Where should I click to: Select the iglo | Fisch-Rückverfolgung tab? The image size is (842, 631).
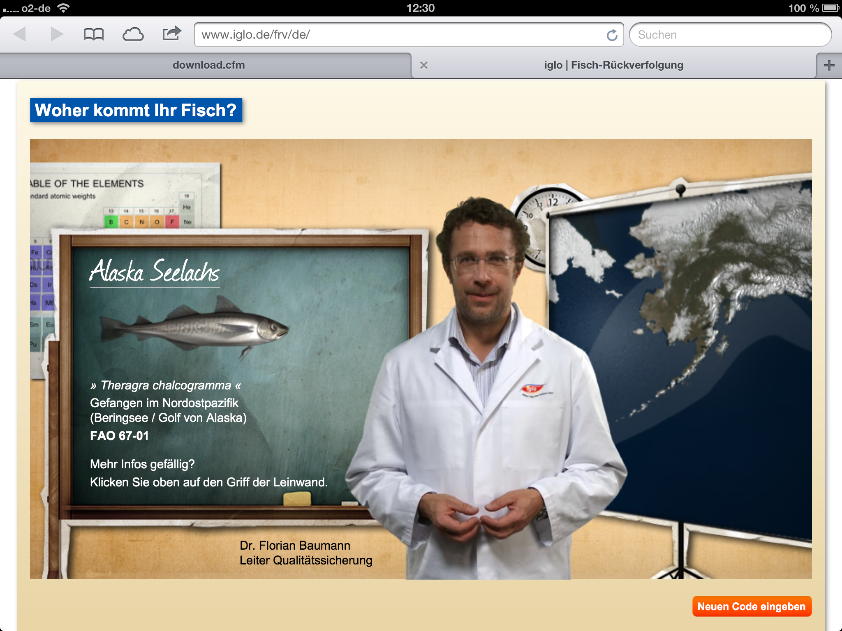tap(613, 65)
